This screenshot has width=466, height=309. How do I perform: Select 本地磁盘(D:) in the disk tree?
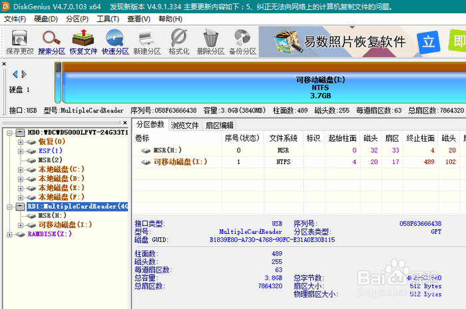click(x=61, y=179)
